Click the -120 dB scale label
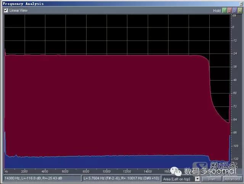Screen dimensions: 244x184 (x=235, y=159)
